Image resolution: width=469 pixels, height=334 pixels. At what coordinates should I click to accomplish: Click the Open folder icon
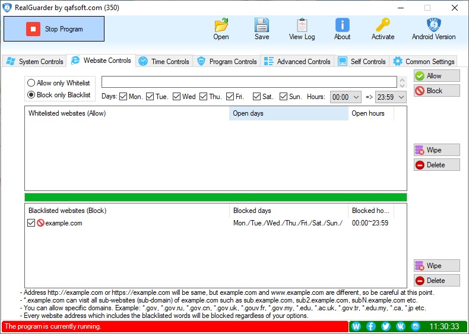click(x=221, y=26)
